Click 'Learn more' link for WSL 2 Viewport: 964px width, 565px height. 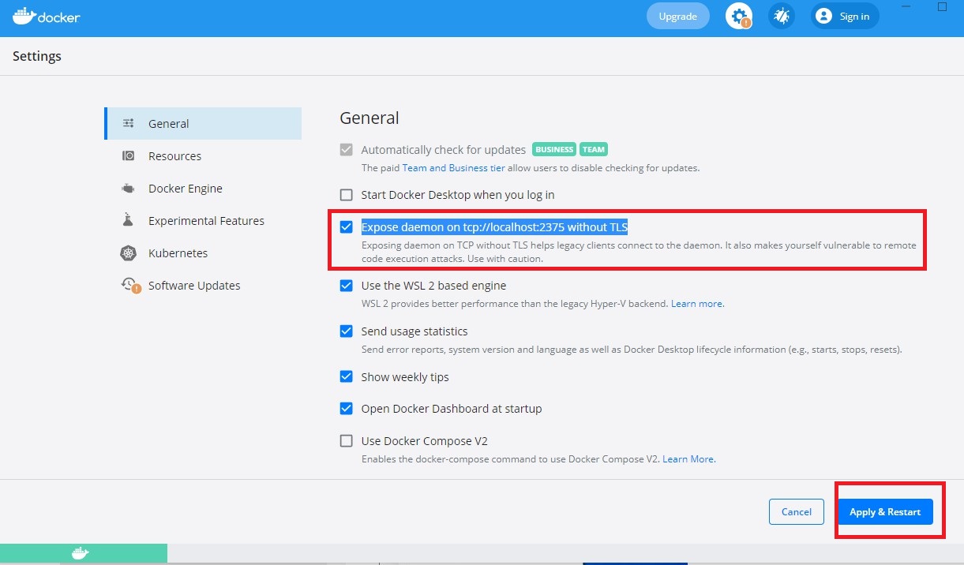(x=697, y=304)
